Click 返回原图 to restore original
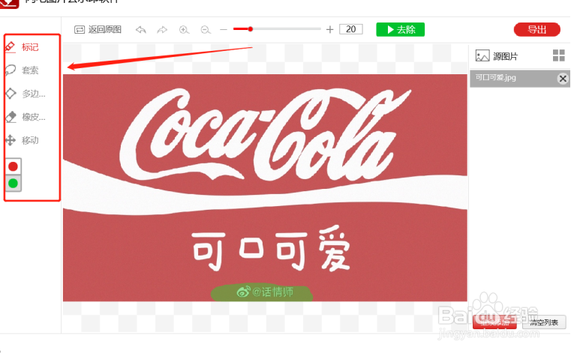This screenshot has height=353, width=571. click(98, 29)
